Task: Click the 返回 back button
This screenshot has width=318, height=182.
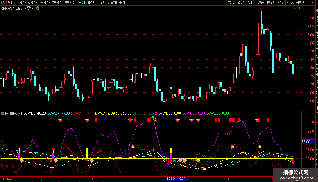Action: 310,3
